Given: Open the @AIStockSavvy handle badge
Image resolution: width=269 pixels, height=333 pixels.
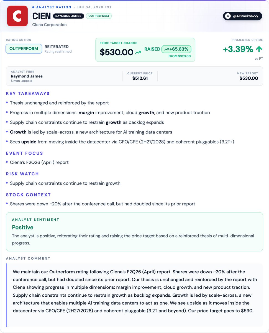Looking at the screenshot, I should coord(242,16).
